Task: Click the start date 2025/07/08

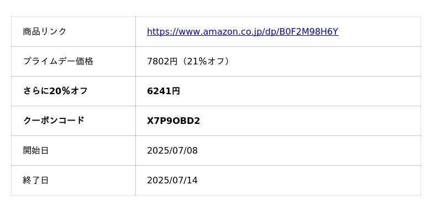Action: click(172, 150)
